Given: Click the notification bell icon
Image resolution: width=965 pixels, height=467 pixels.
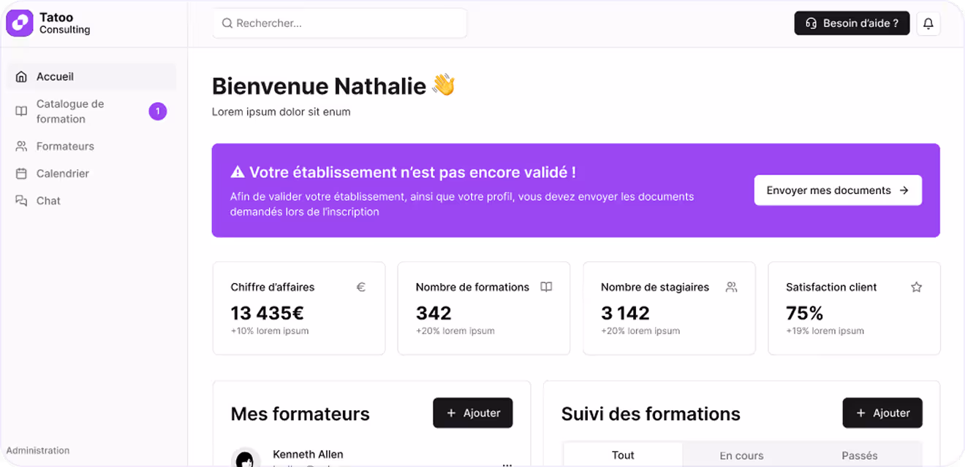Looking at the screenshot, I should (928, 23).
